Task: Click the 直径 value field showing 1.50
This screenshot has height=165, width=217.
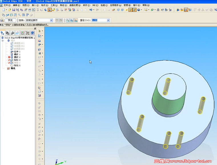Action: point(99,20)
